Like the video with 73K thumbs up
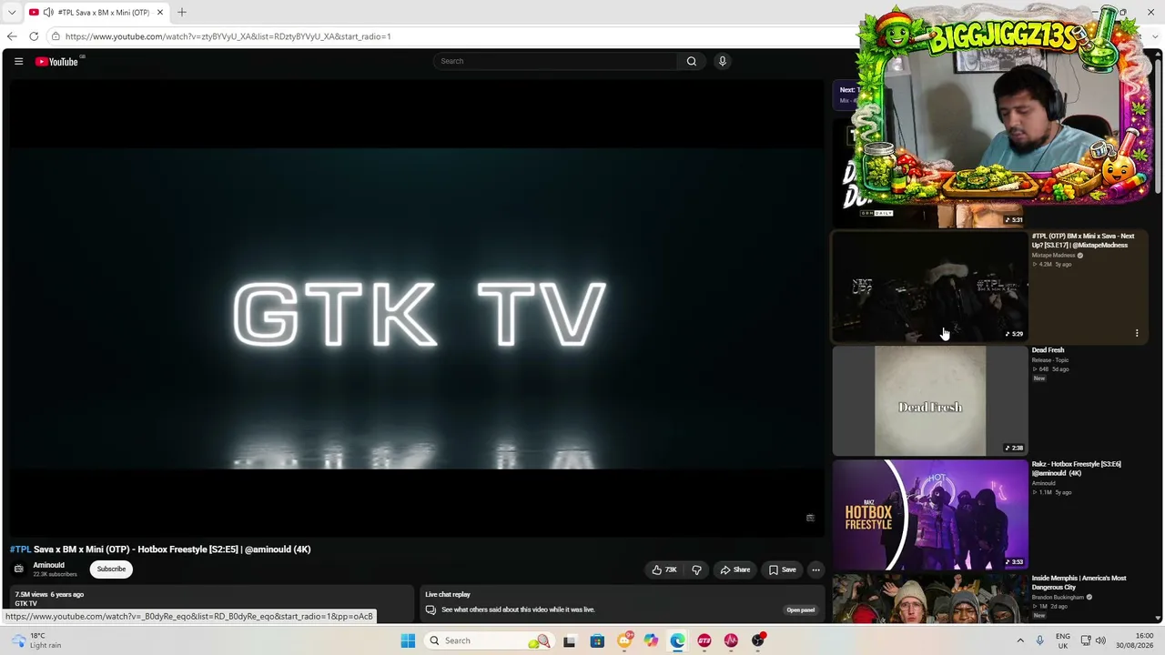 (x=664, y=569)
